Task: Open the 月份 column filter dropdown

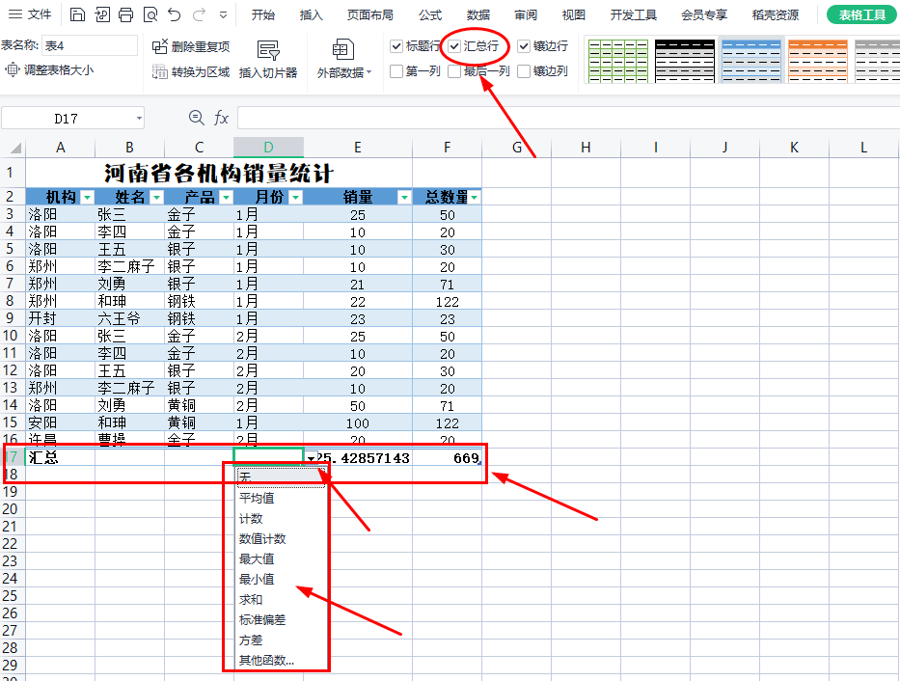Action: click(x=295, y=198)
